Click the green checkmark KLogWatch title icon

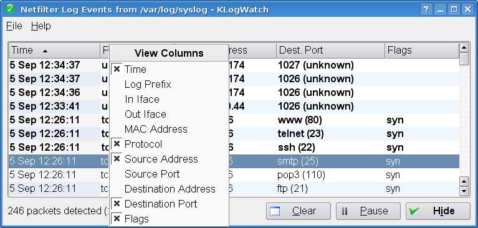pos(11,9)
